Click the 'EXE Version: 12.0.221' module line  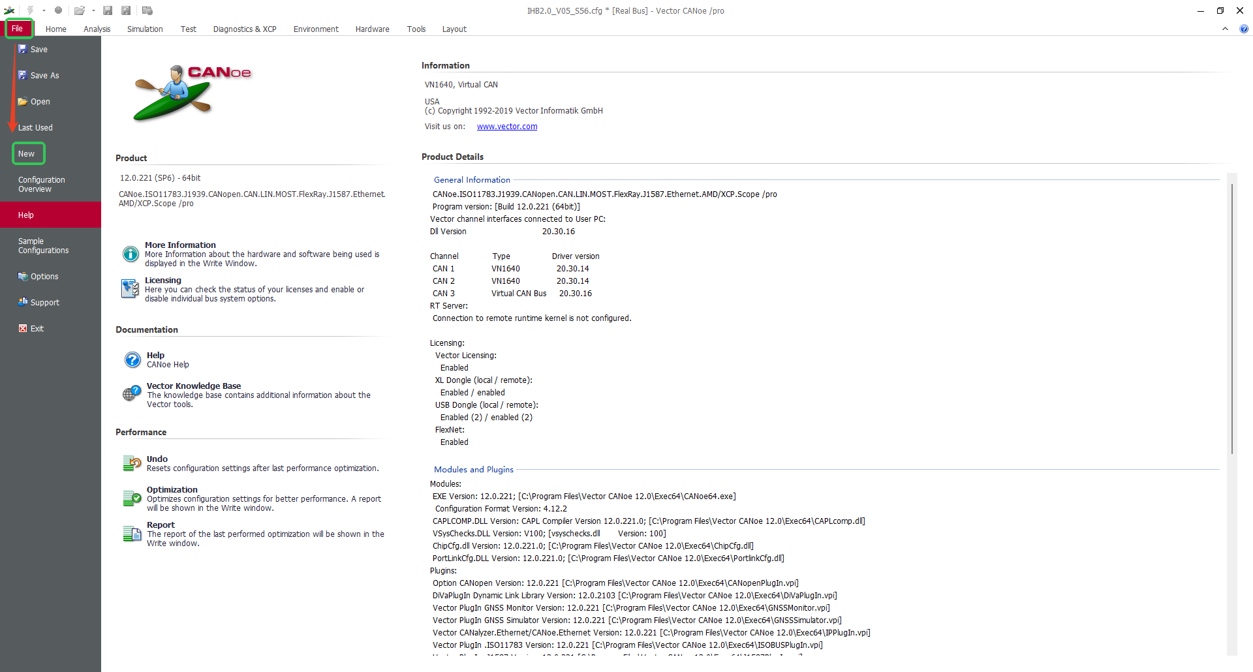click(x=584, y=496)
